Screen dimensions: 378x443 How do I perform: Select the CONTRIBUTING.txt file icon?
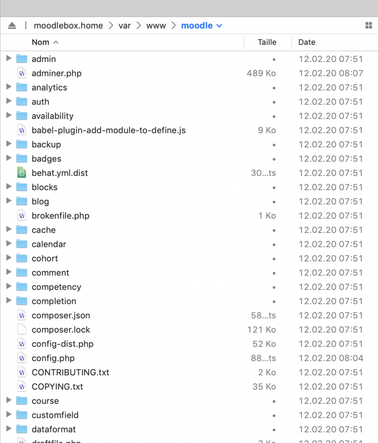[x=22, y=373]
